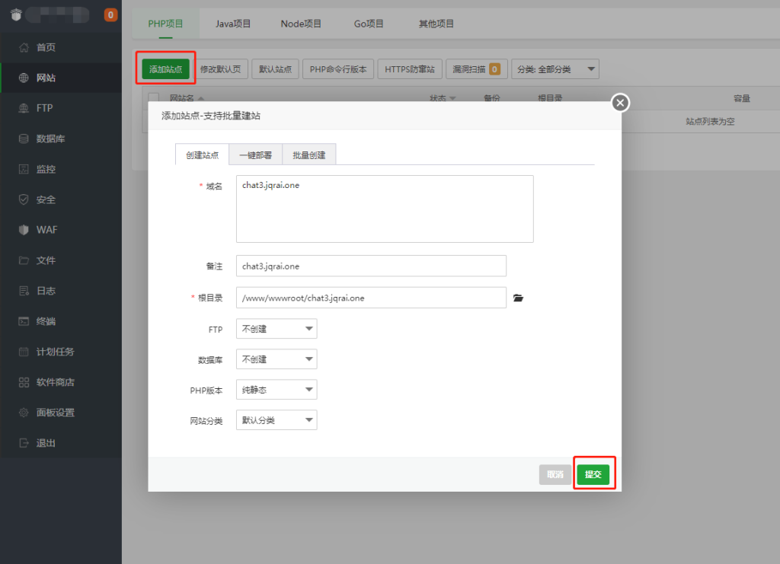Open 数据库 in the sidebar
780x564 pixels.
click(x=61, y=139)
